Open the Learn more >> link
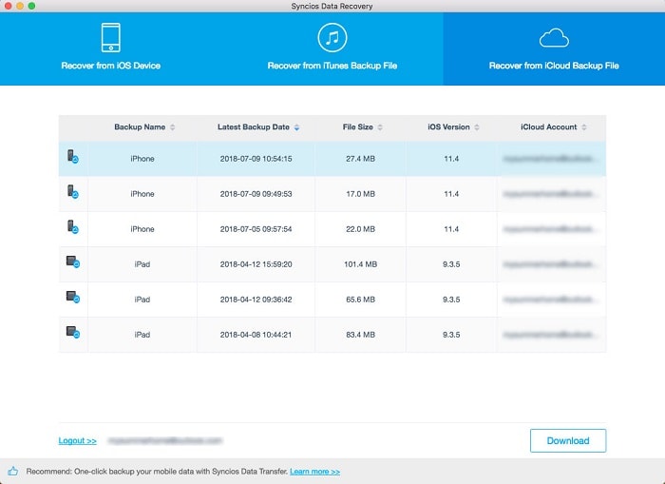 pos(314,472)
